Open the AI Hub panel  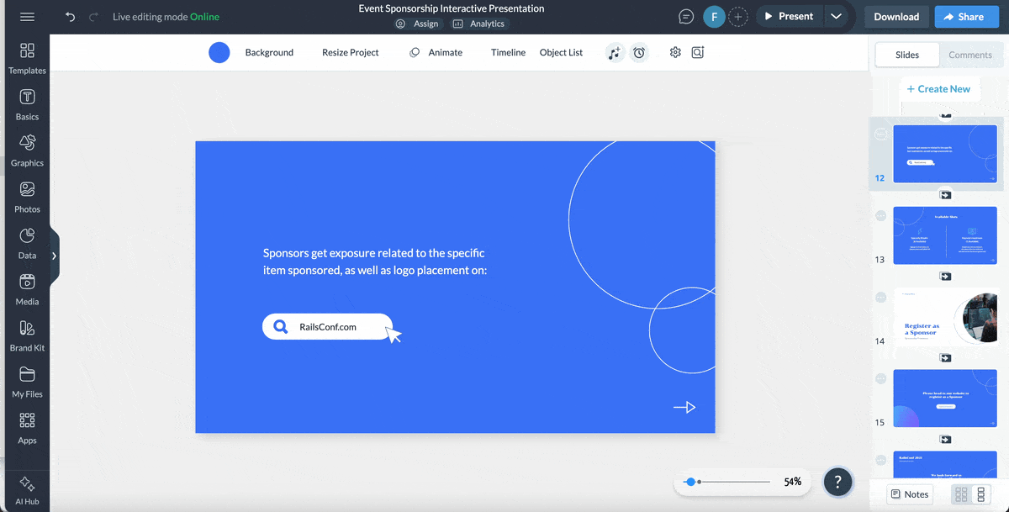click(x=27, y=490)
